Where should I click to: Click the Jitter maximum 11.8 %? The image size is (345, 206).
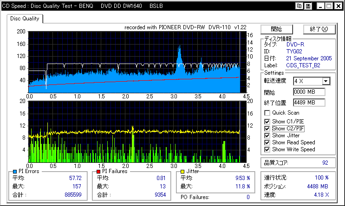coord(243,187)
